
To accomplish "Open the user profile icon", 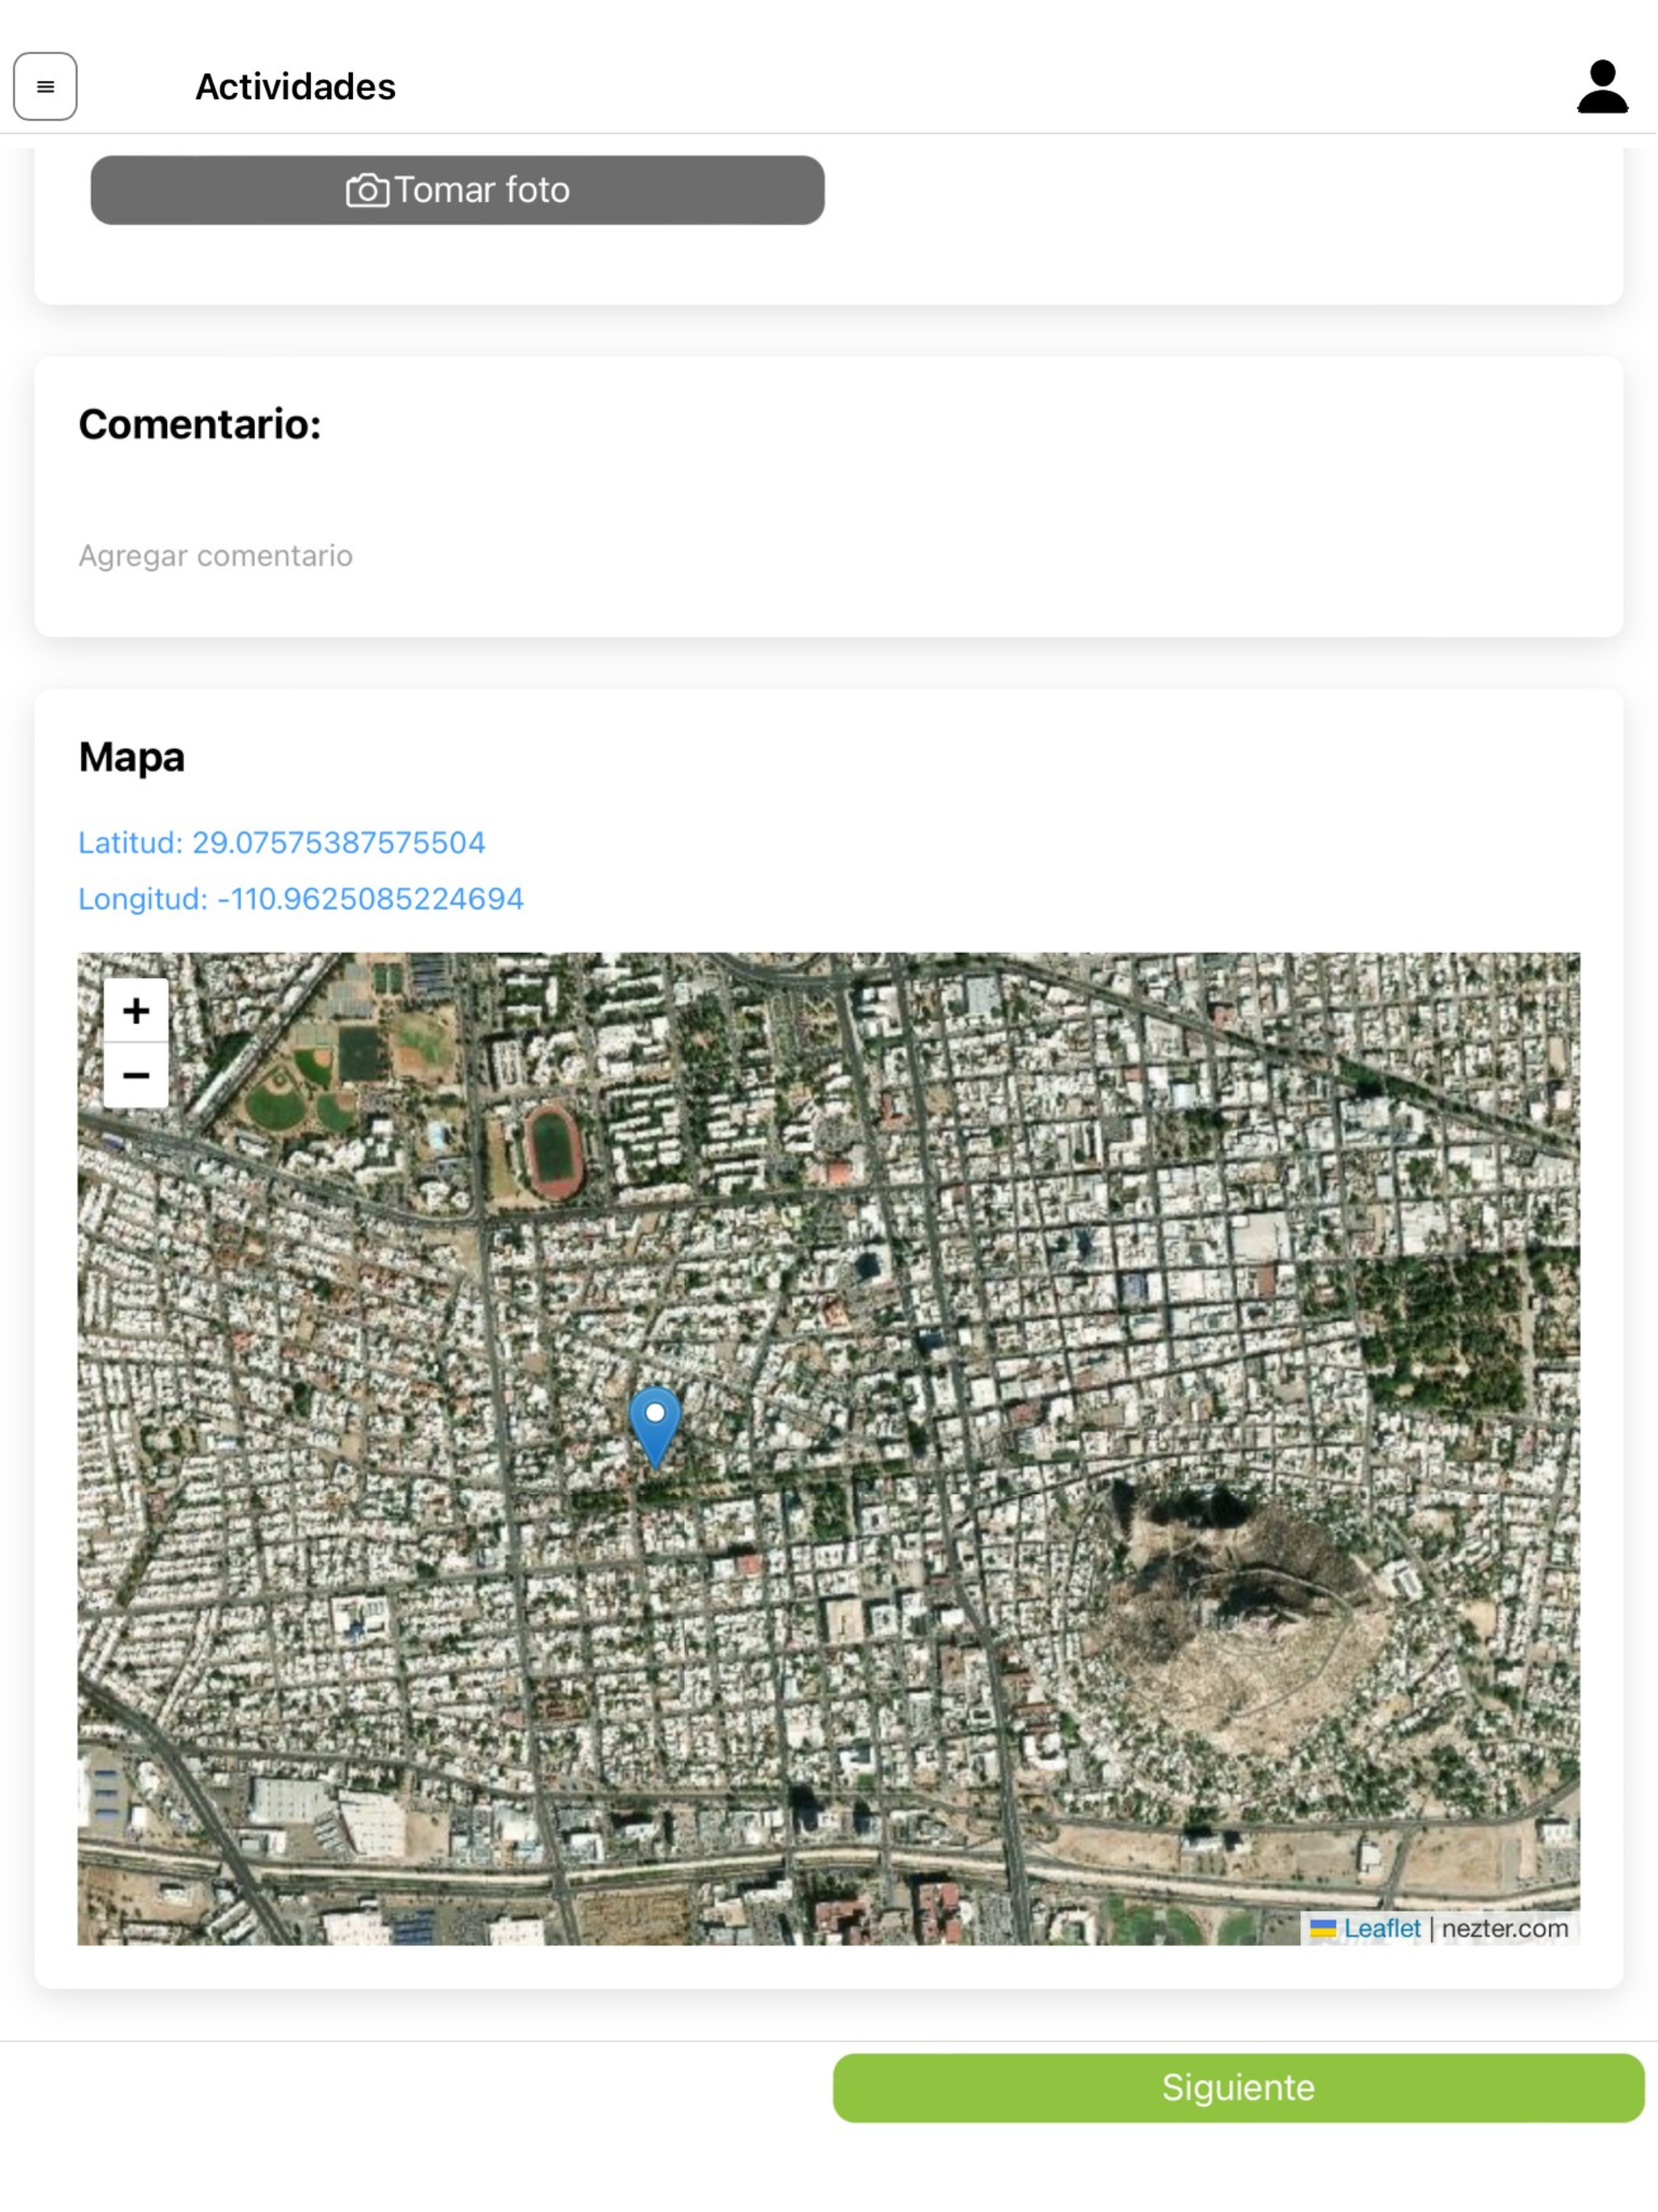I will coord(1602,87).
